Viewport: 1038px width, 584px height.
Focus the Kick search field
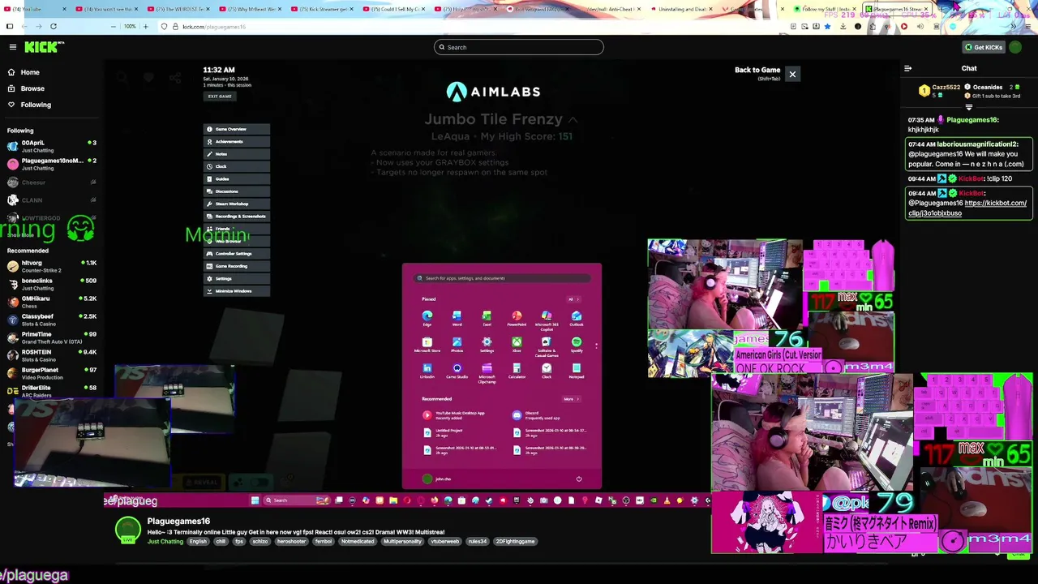[519, 47]
